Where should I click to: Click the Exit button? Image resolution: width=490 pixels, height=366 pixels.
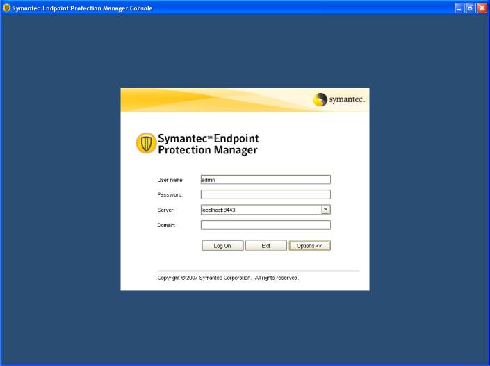(266, 246)
